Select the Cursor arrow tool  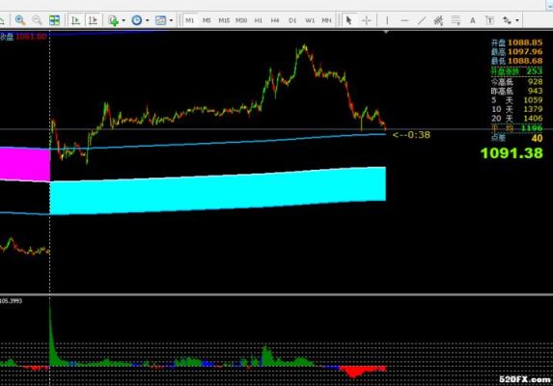pos(348,20)
